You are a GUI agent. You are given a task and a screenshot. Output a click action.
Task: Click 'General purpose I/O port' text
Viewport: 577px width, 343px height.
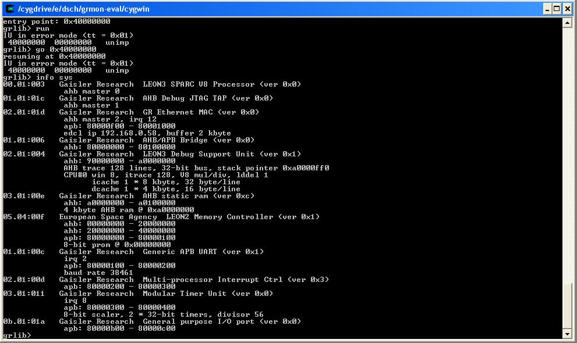click(199, 321)
